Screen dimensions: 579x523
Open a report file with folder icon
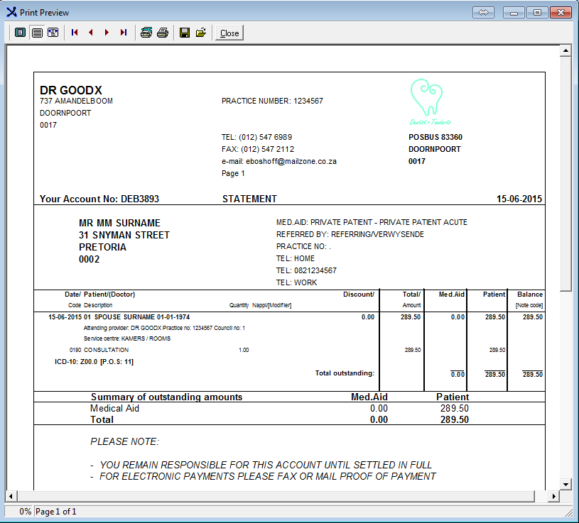(x=201, y=33)
